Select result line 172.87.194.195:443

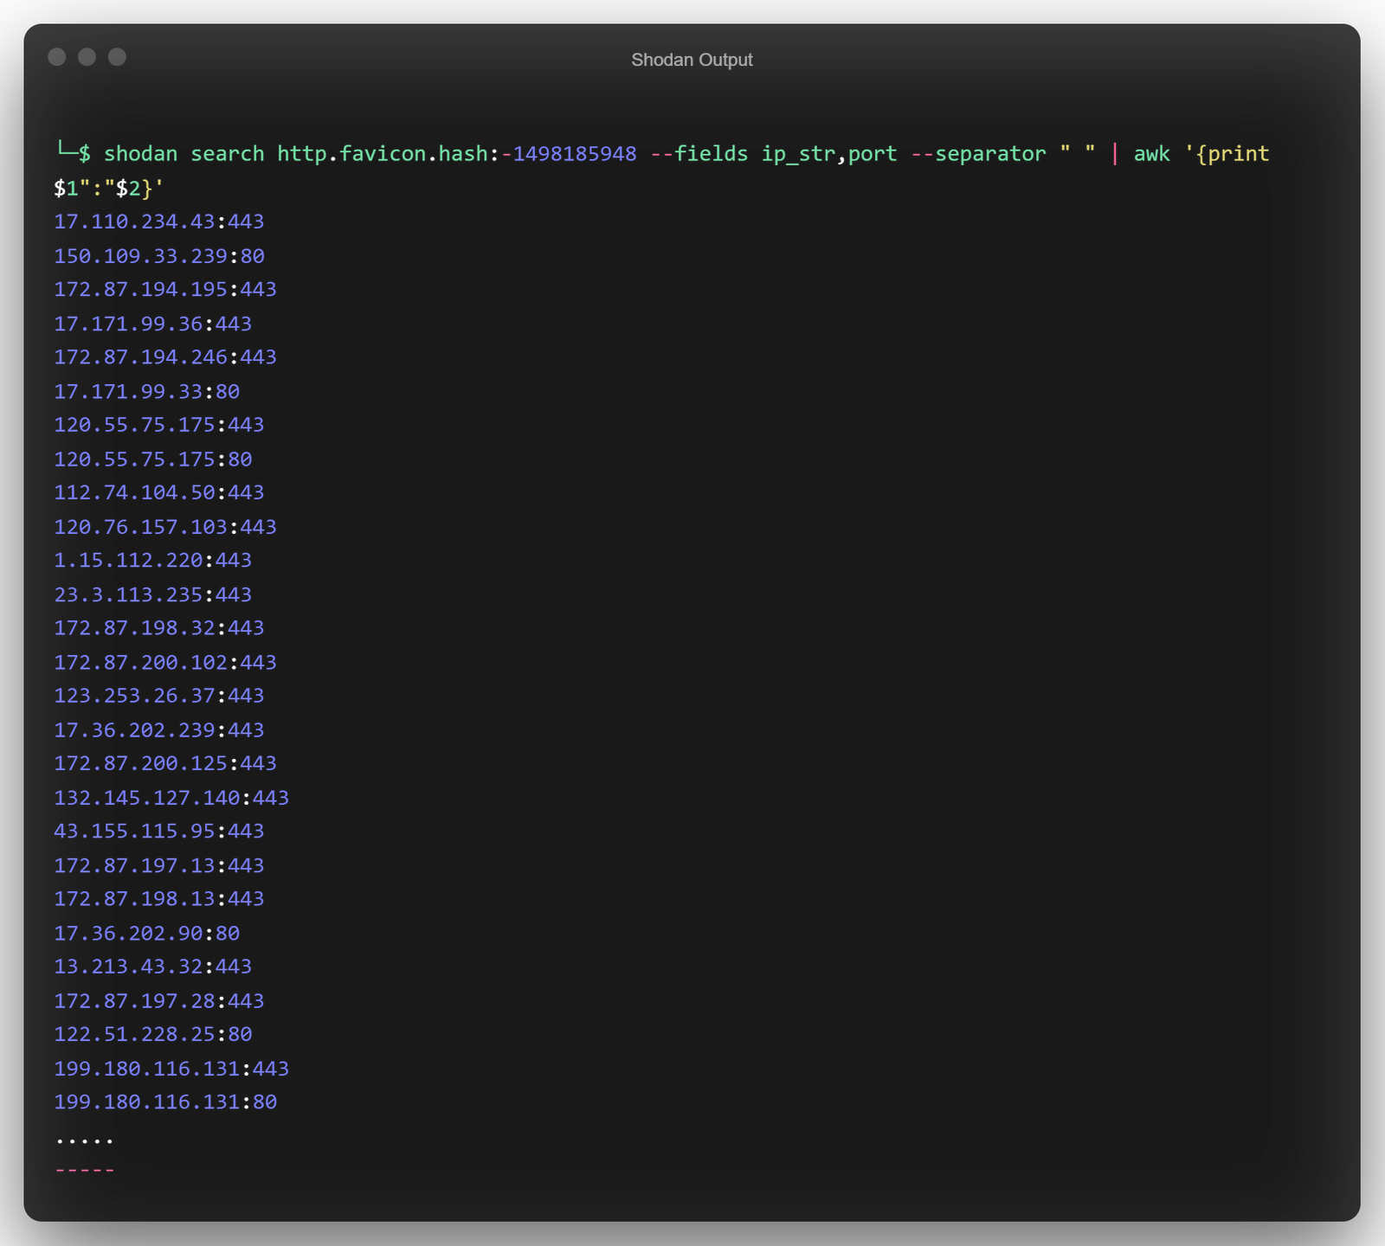(x=165, y=289)
